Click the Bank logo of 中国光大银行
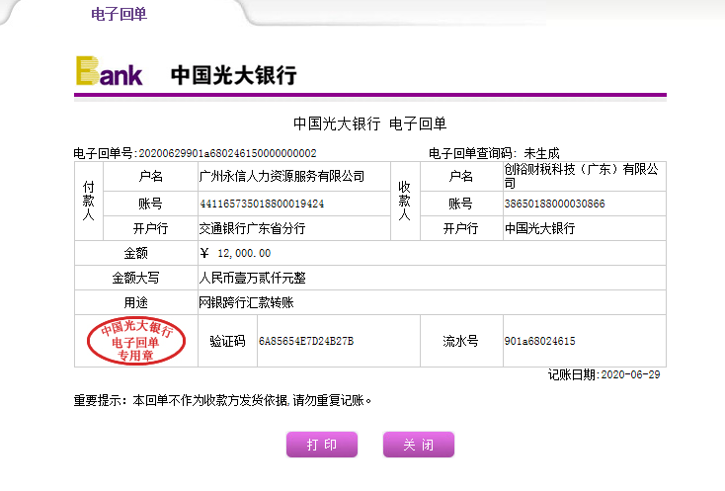 (x=109, y=71)
